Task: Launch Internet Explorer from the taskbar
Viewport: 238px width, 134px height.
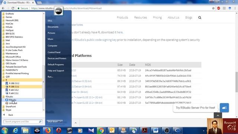Action: pos(15,131)
